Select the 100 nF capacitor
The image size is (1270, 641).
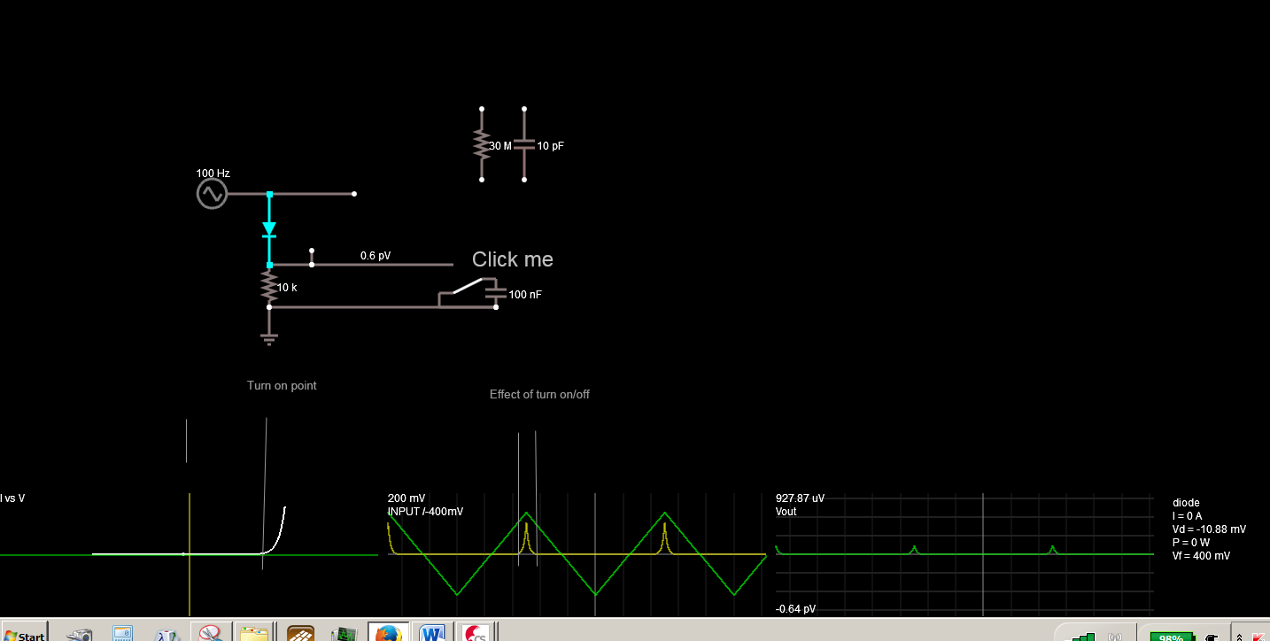[495, 293]
